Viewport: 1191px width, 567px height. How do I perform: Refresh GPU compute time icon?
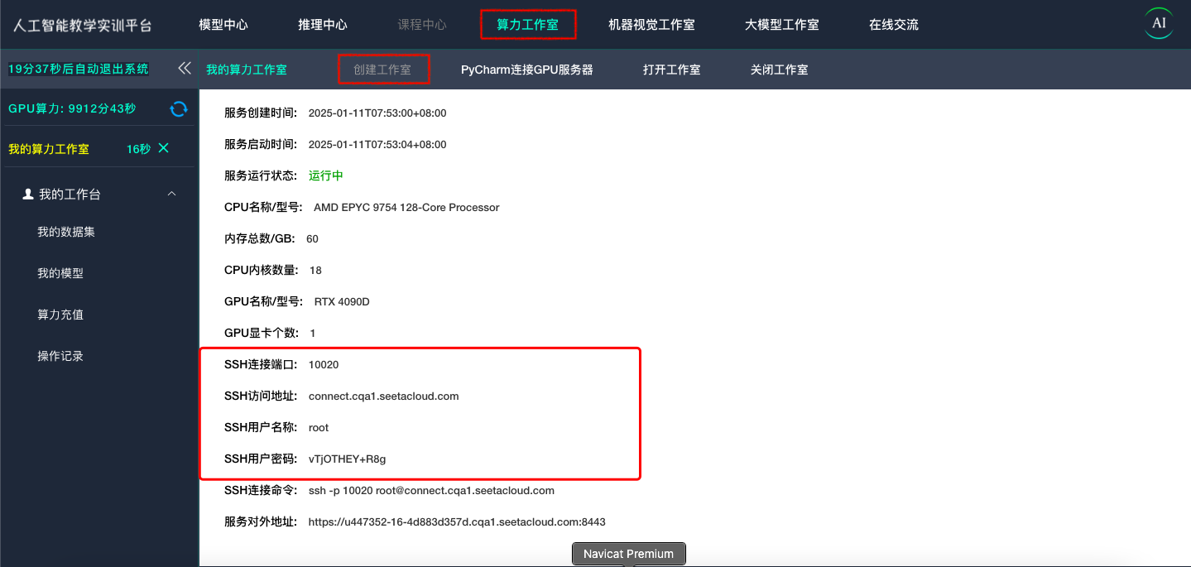(178, 108)
